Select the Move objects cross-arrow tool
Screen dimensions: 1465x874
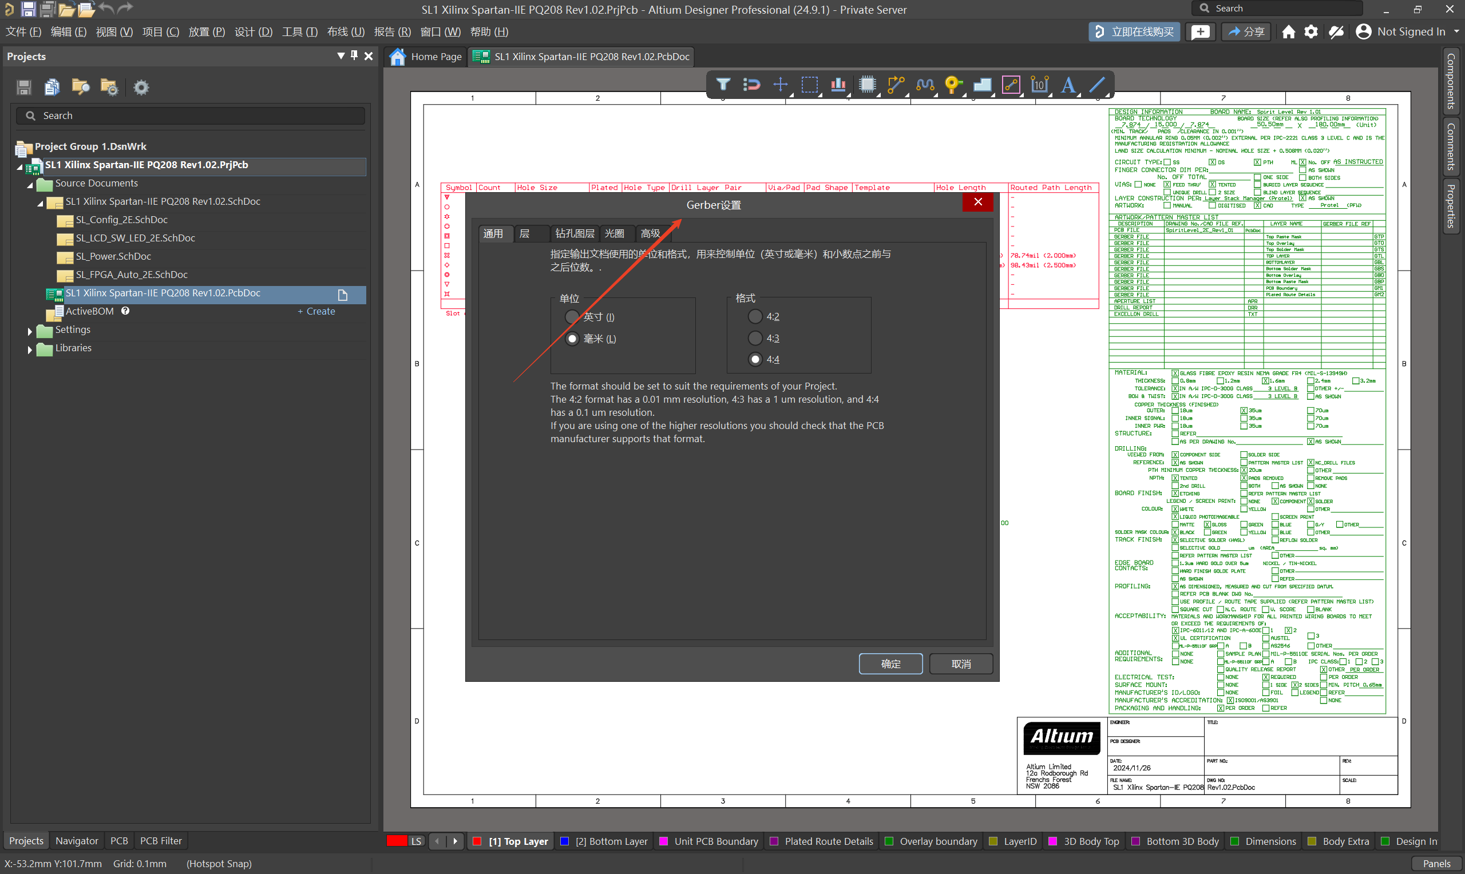point(781,85)
